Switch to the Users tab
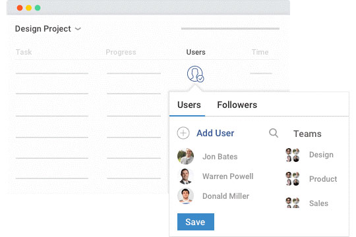The width and height of the screenshot is (356, 237). [x=189, y=105]
